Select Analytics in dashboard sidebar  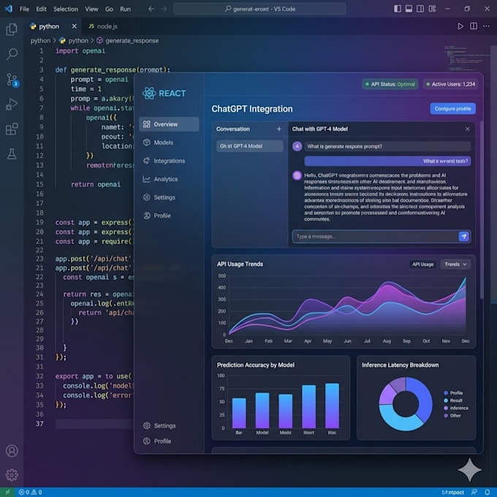tap(169, 179)
